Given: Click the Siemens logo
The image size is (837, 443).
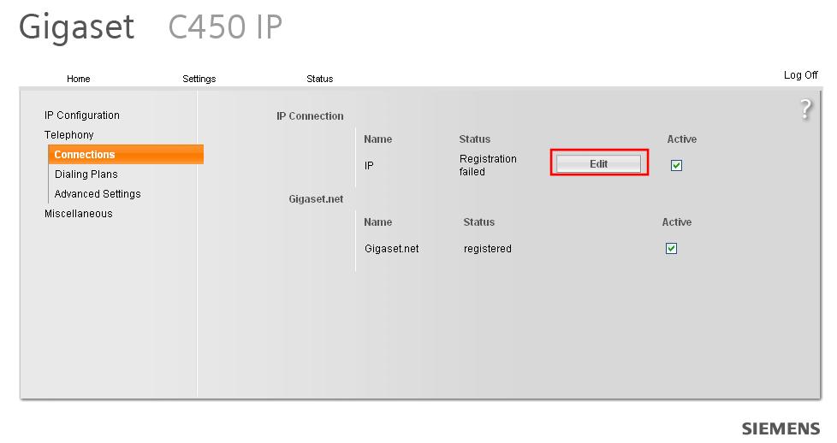Looking at the screenshot, I should pos(780,428).
